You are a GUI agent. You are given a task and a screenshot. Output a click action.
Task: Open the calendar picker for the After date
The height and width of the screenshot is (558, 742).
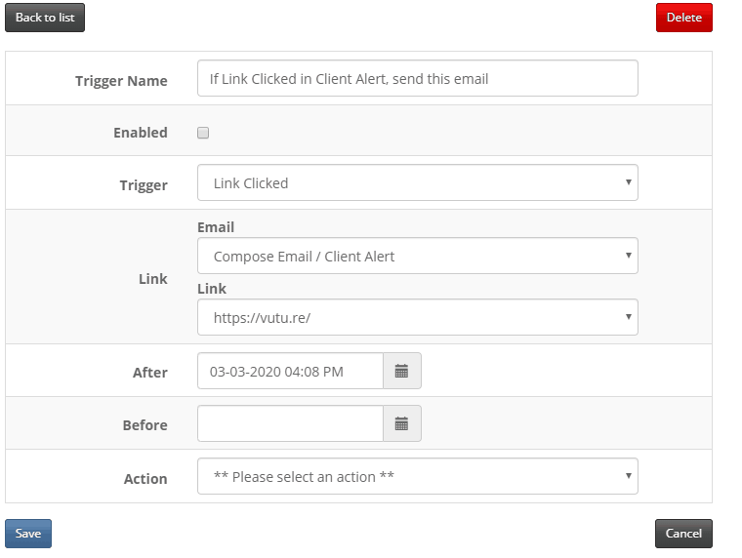[402, 372]
